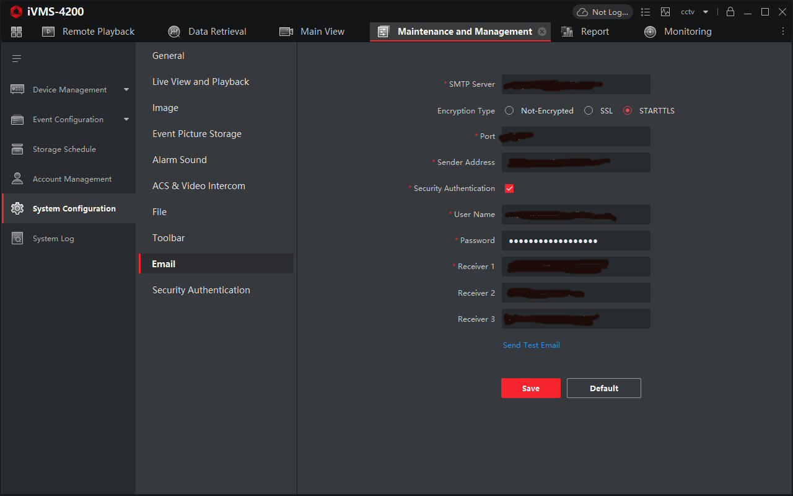The image size is (793, 496).
Task: Select the Not-Encrypted radio button
Action: (509, 110)
